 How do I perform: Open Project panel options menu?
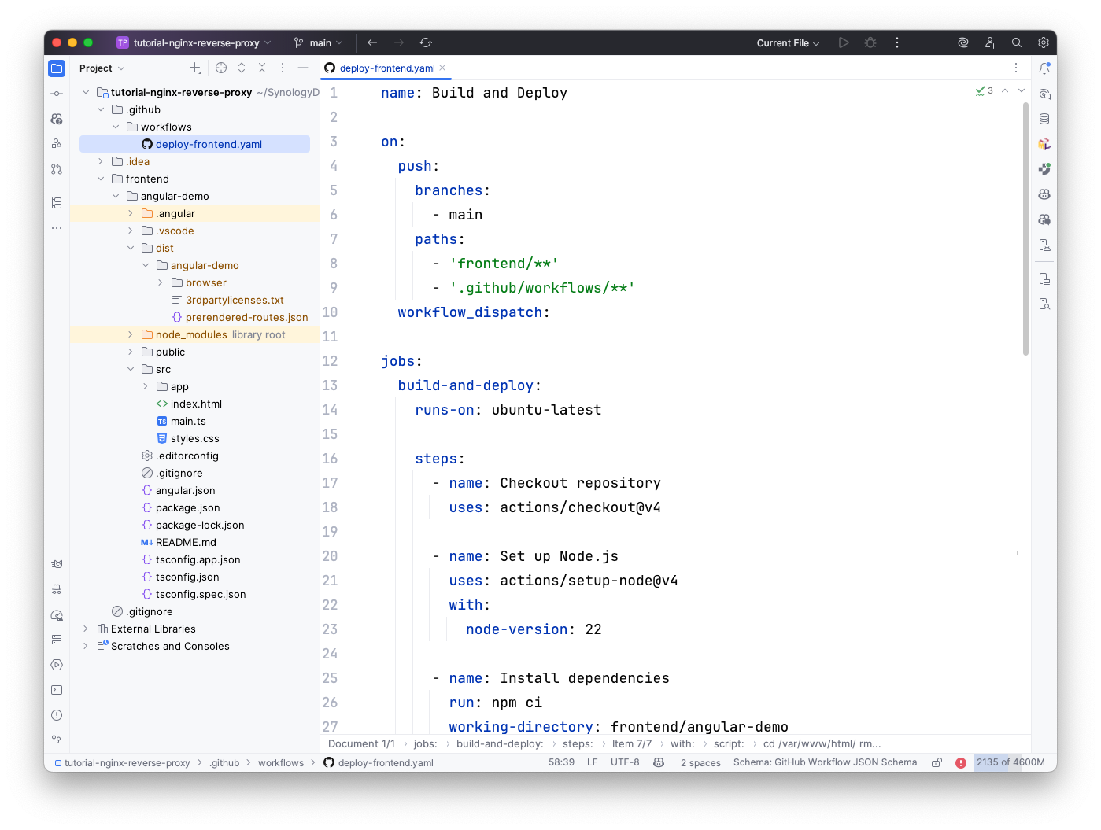(283, 68)
